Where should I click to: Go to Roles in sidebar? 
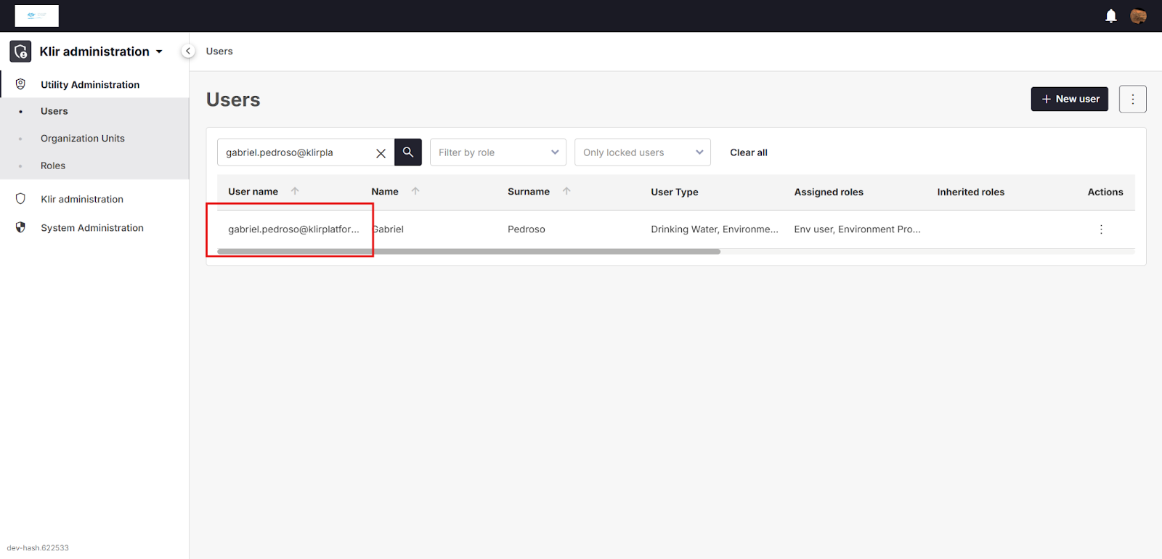tap(53, 166)
